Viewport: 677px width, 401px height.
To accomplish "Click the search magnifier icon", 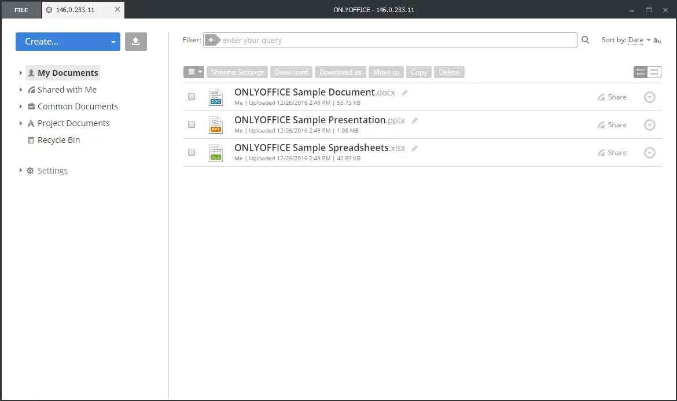I will tap(585, 40).
